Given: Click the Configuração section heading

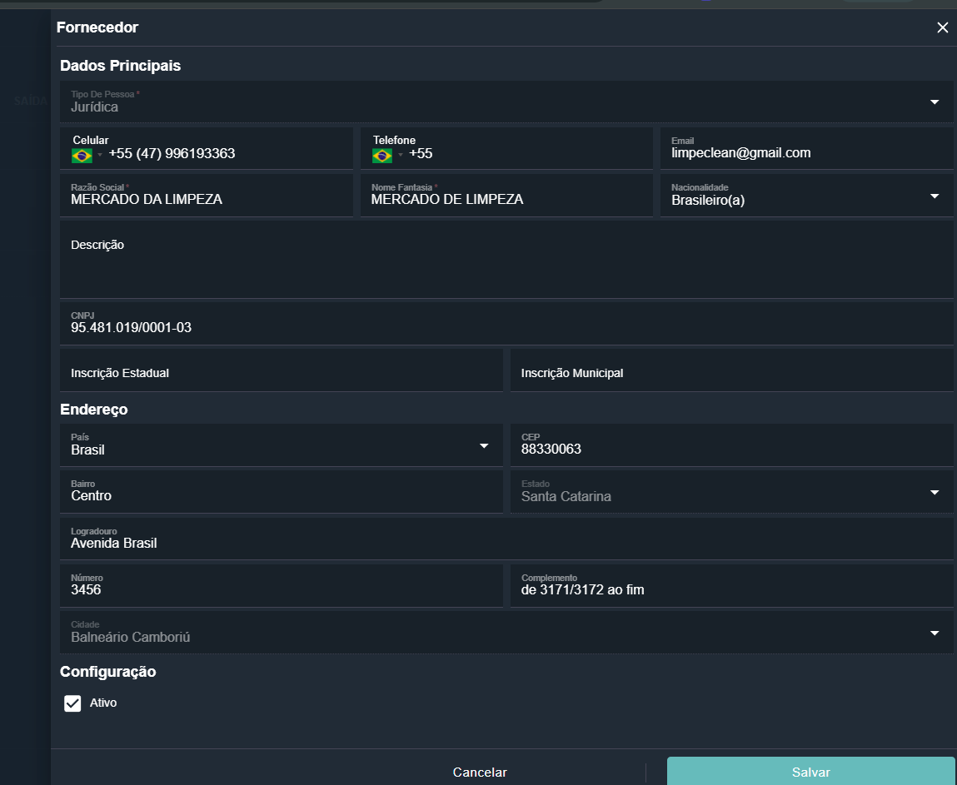Looking at the screenshot, I should click(108, 672).
